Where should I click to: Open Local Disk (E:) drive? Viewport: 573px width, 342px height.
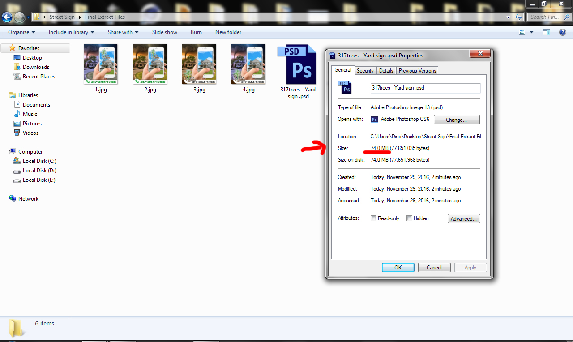(39, 180)
